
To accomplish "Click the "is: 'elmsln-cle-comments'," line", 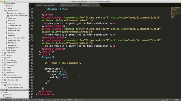I will (x=63, y=63).
